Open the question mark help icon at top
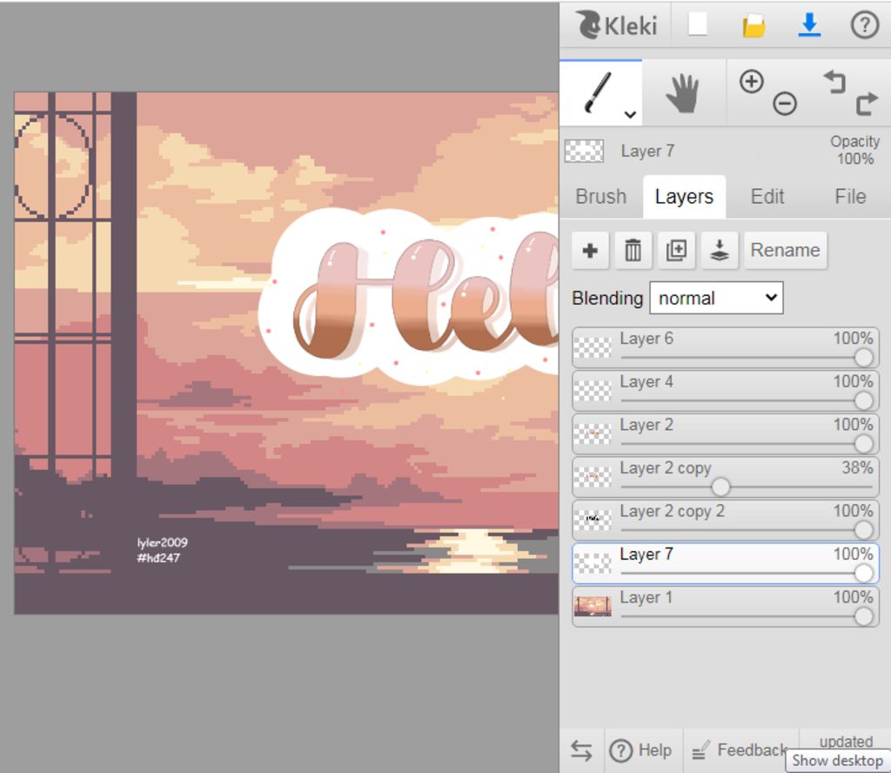 pos(864,25)
